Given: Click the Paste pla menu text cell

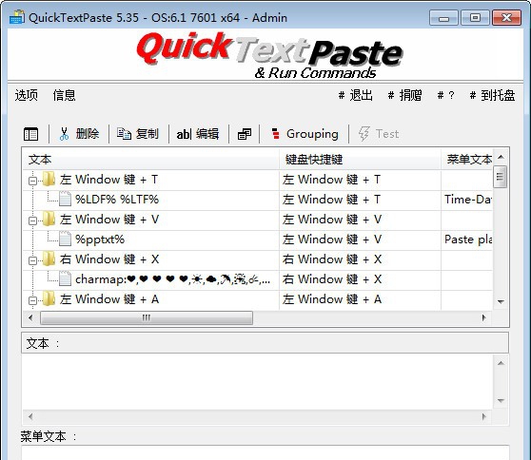Looking at the screenshot, I should (467, 240).
